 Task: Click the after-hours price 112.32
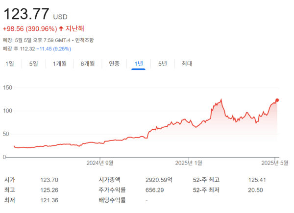click(x=27, y=49)
